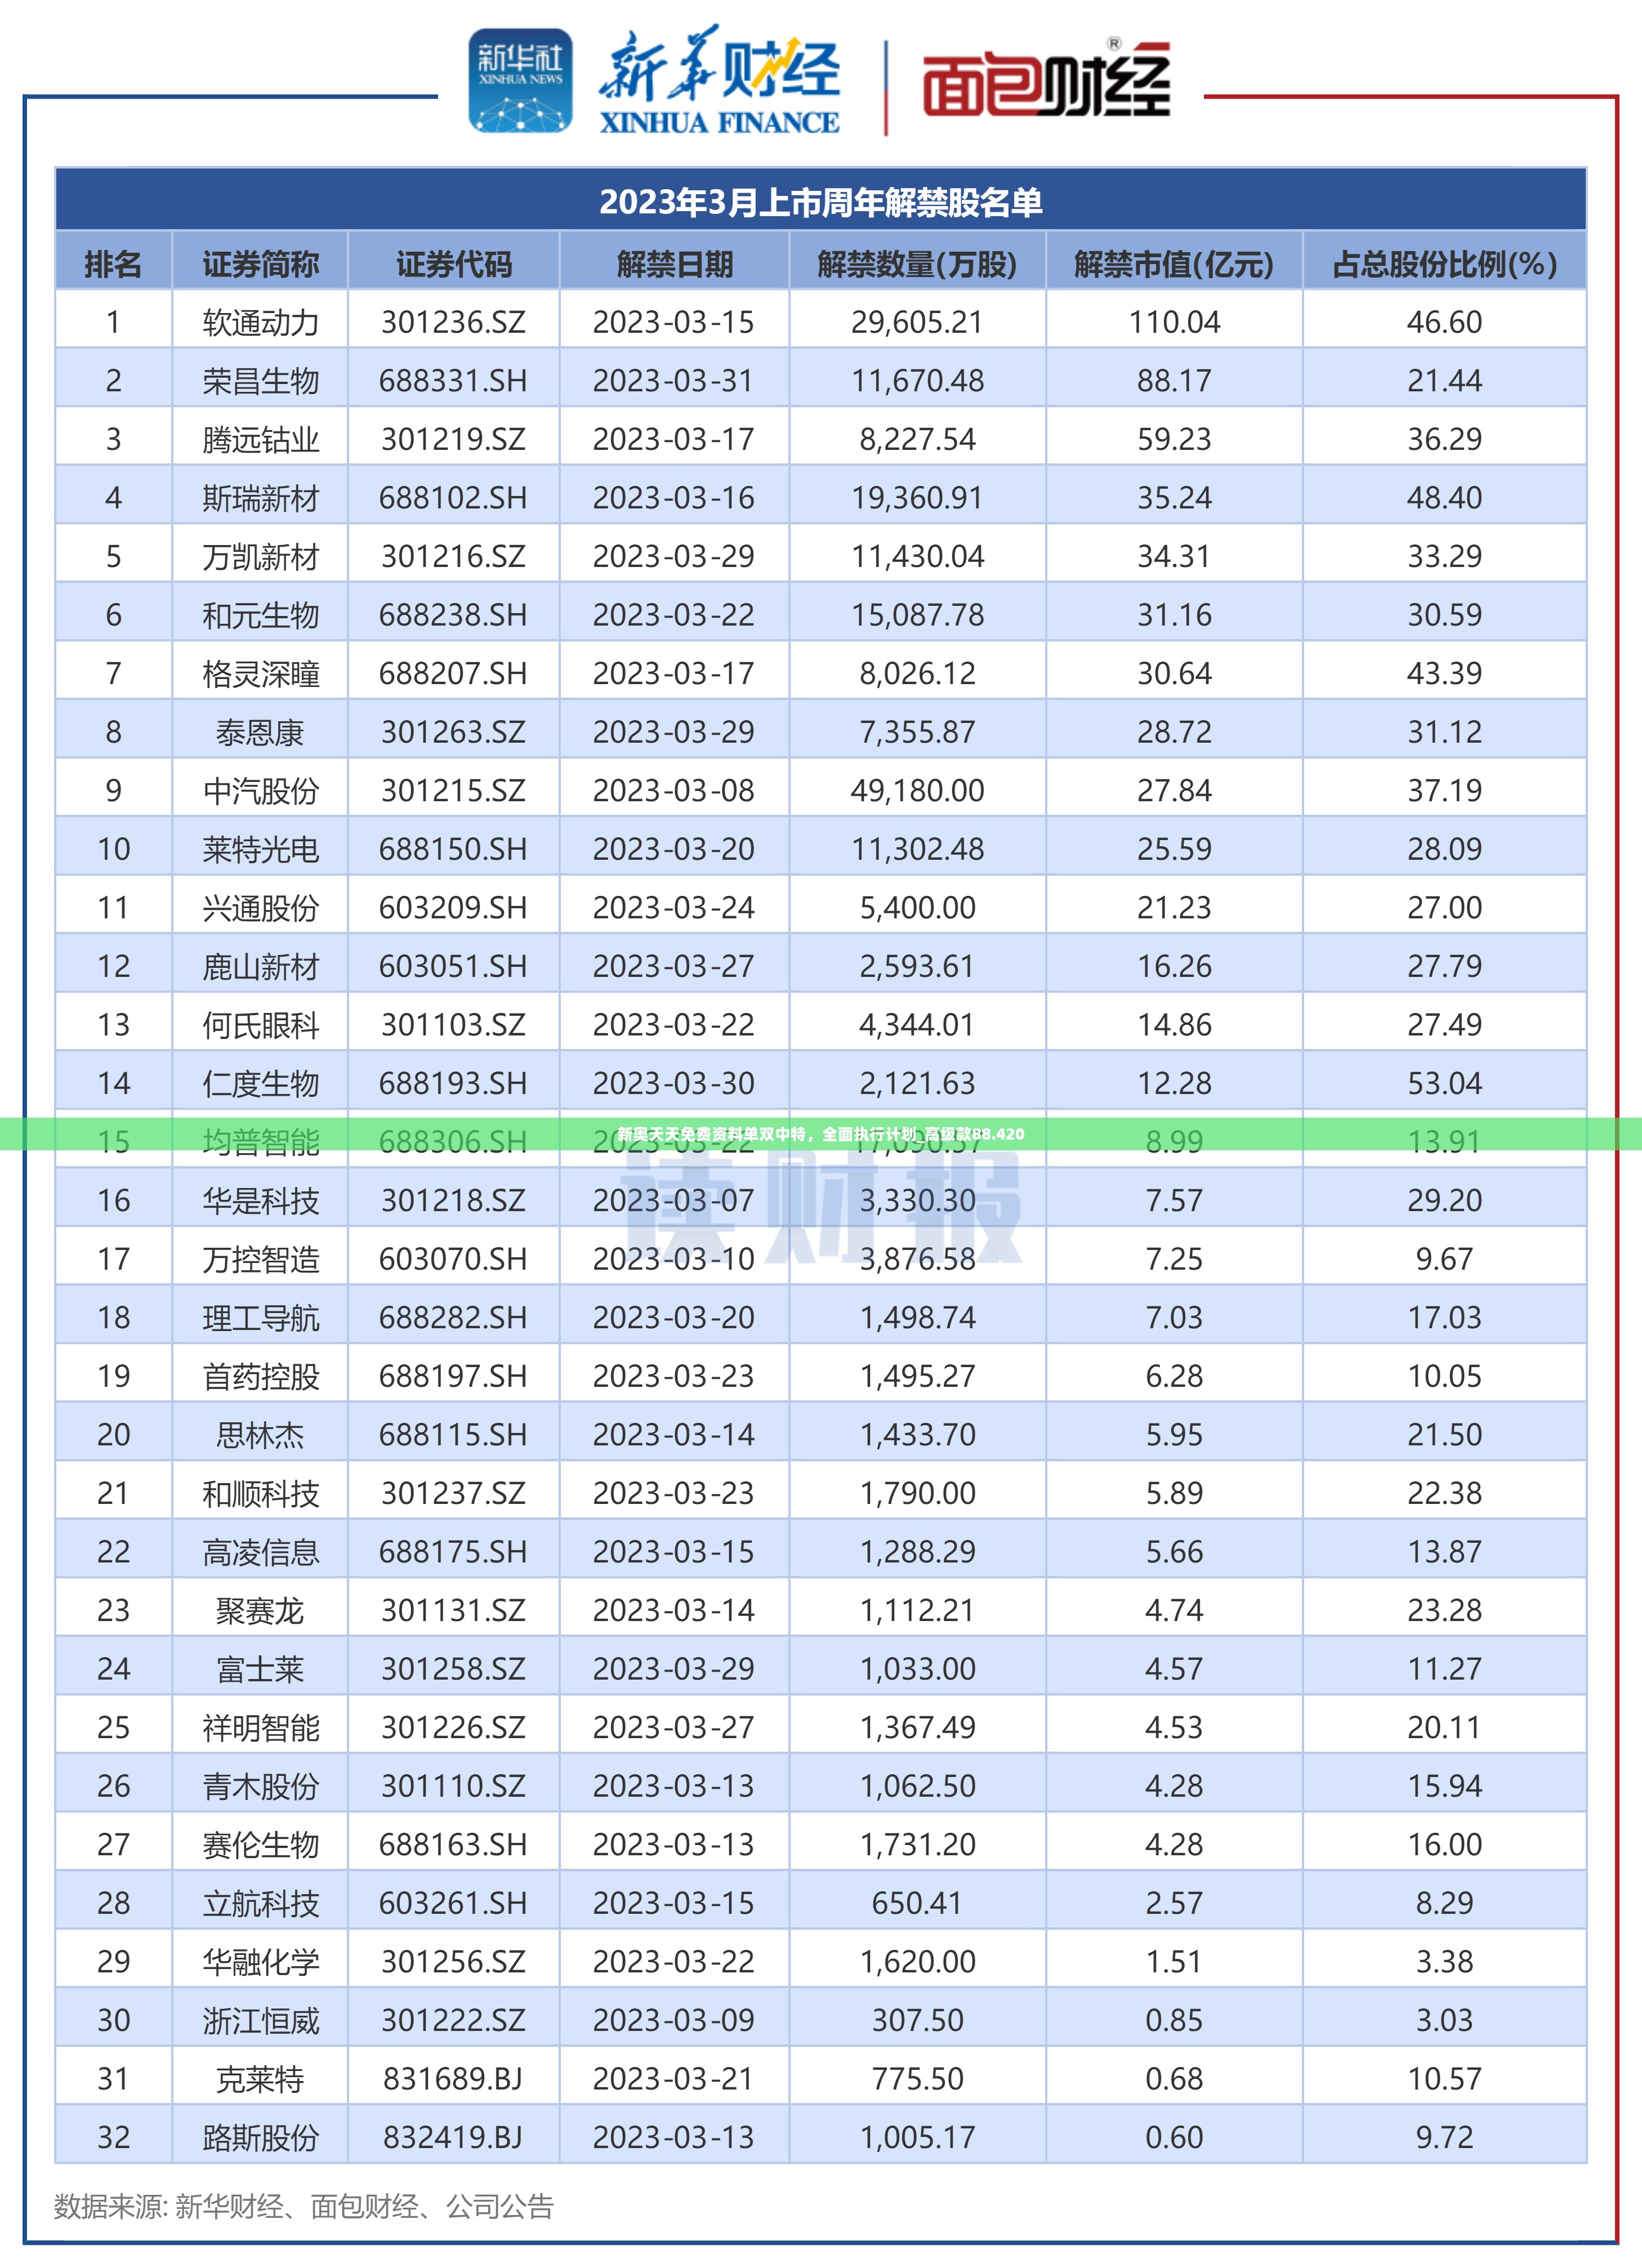Select the share ratio 48.40
This screenshot has width=1642, height=2268.
(x=1444, y=498)
